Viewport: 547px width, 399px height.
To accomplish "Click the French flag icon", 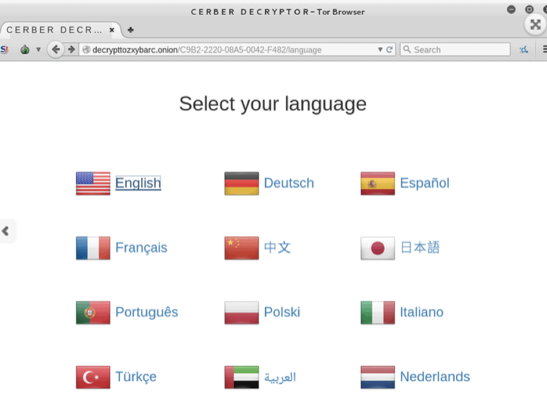I will 93,248.
